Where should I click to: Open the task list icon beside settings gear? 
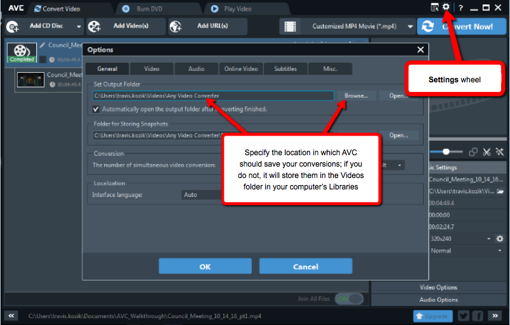click(x=435, y=7)
